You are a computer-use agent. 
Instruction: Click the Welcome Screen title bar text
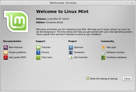point(63,3)
